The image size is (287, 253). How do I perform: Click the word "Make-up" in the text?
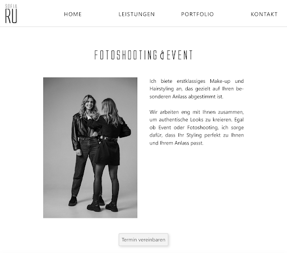(220, 81)
